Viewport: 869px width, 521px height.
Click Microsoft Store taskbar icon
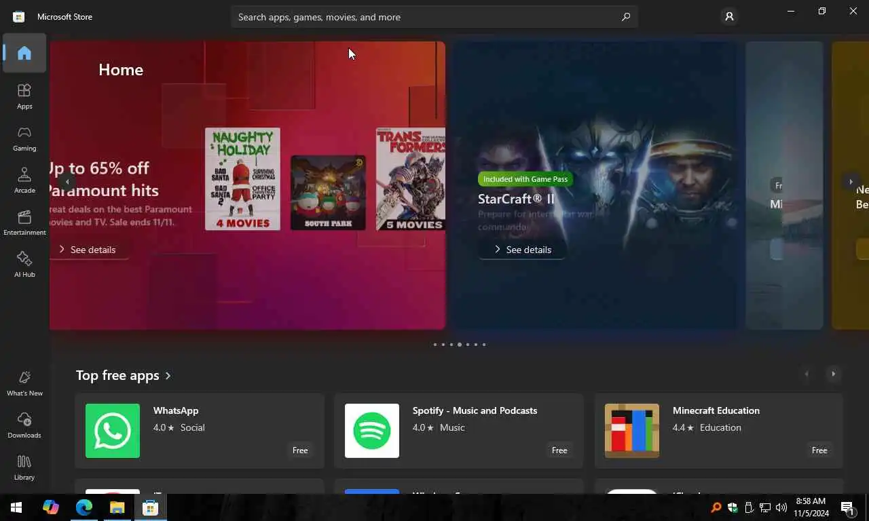point(150,507)
